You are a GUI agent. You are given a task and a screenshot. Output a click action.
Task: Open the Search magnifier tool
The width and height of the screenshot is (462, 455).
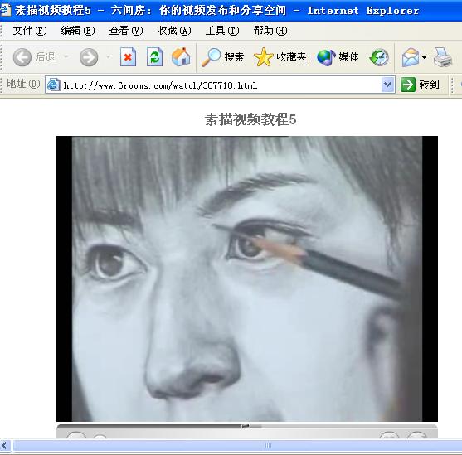pos(223,57)
